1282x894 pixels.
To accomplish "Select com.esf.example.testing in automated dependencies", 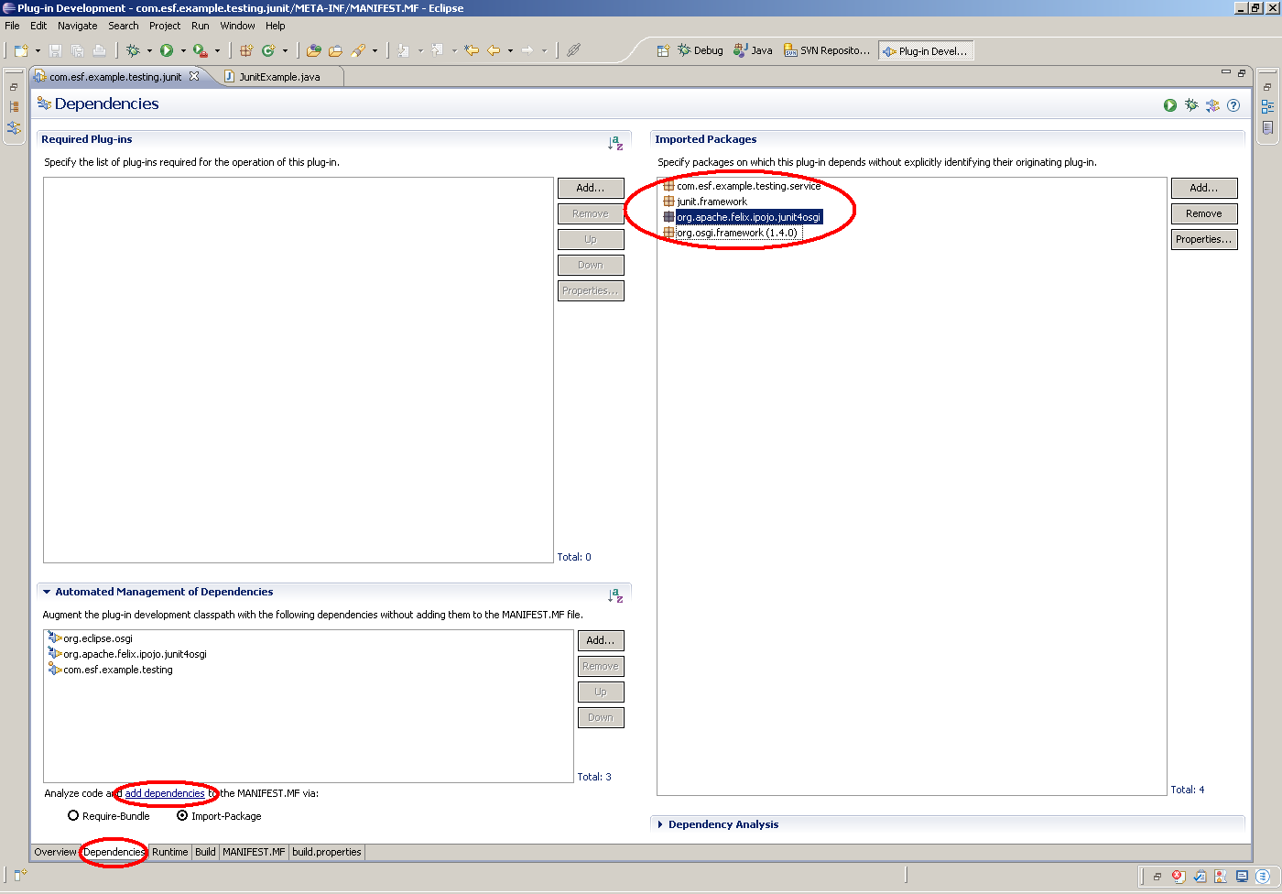I will coord(111,670).
